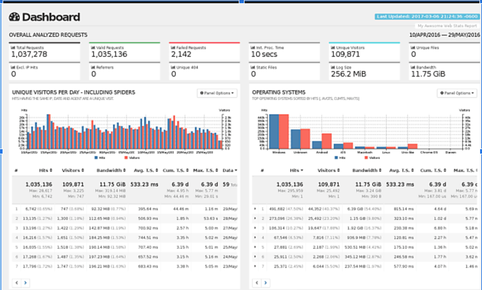Expand Operating Systems row 3 with 106,314 hits

click(x=255, y=228)
